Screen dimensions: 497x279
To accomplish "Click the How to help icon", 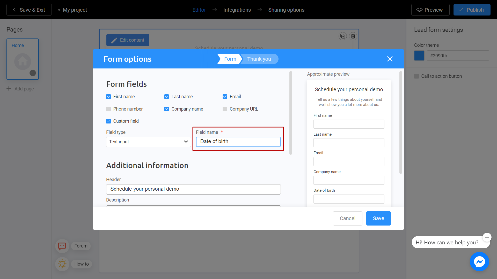I will point(62,263).
